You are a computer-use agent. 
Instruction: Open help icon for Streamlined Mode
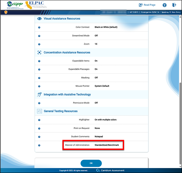(x=39, y=36)
